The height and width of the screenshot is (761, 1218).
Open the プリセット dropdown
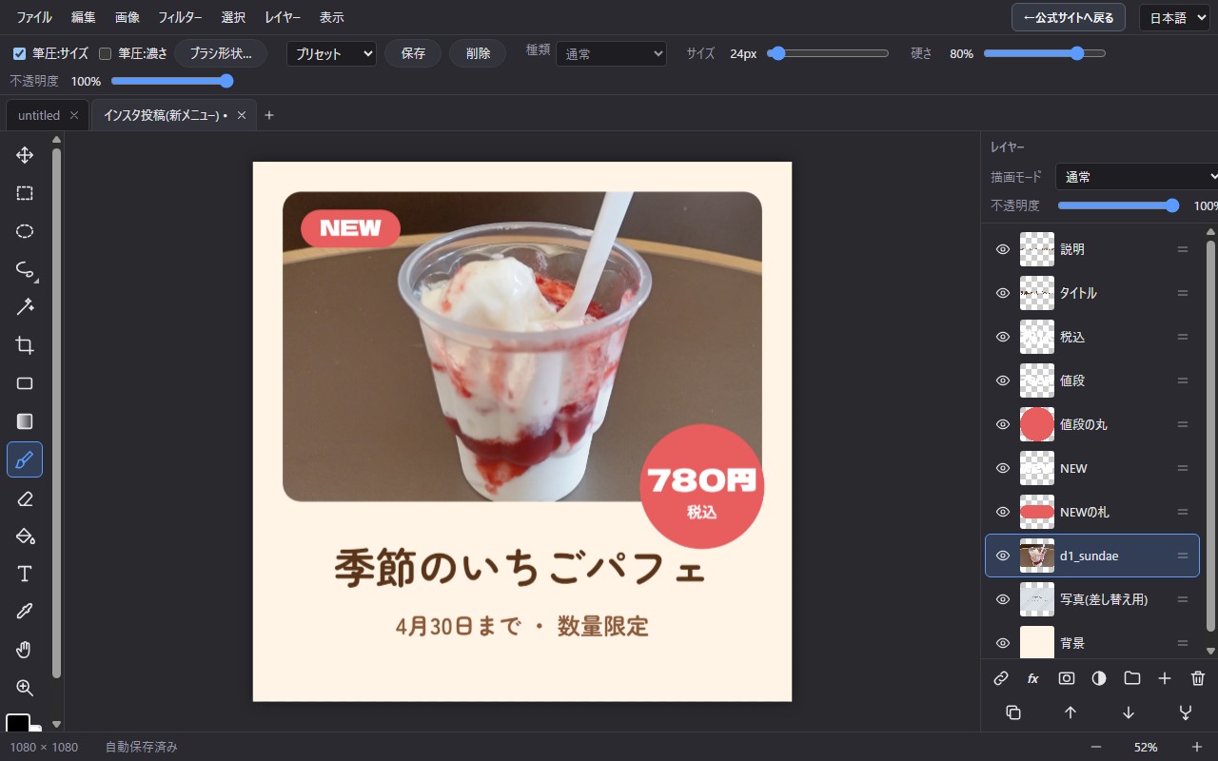click(331, 54)
